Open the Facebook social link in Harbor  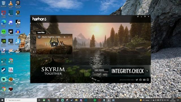[140, 80]
